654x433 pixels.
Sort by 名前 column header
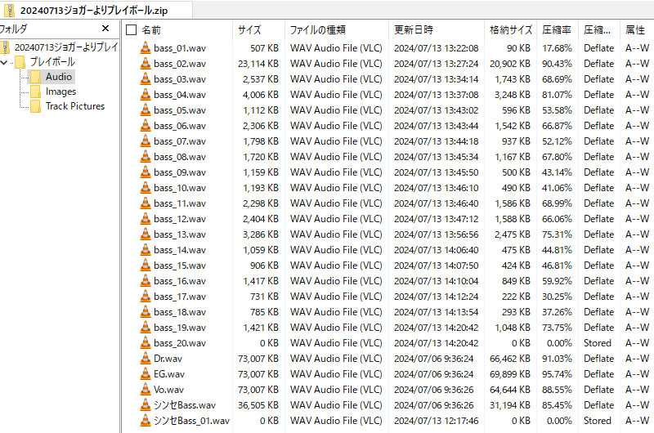click(x=151, y=30)
